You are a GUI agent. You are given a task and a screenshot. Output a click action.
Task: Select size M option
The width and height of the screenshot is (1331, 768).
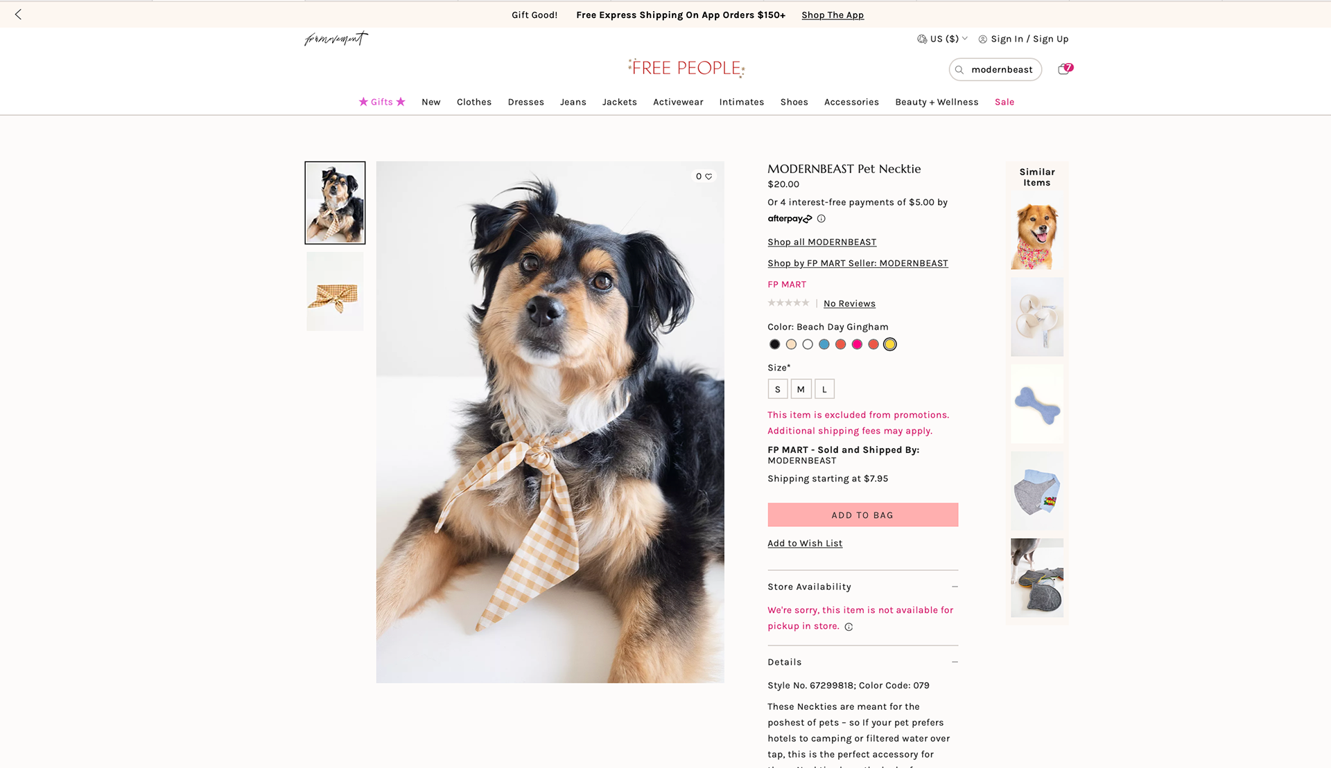coord(801,389)
